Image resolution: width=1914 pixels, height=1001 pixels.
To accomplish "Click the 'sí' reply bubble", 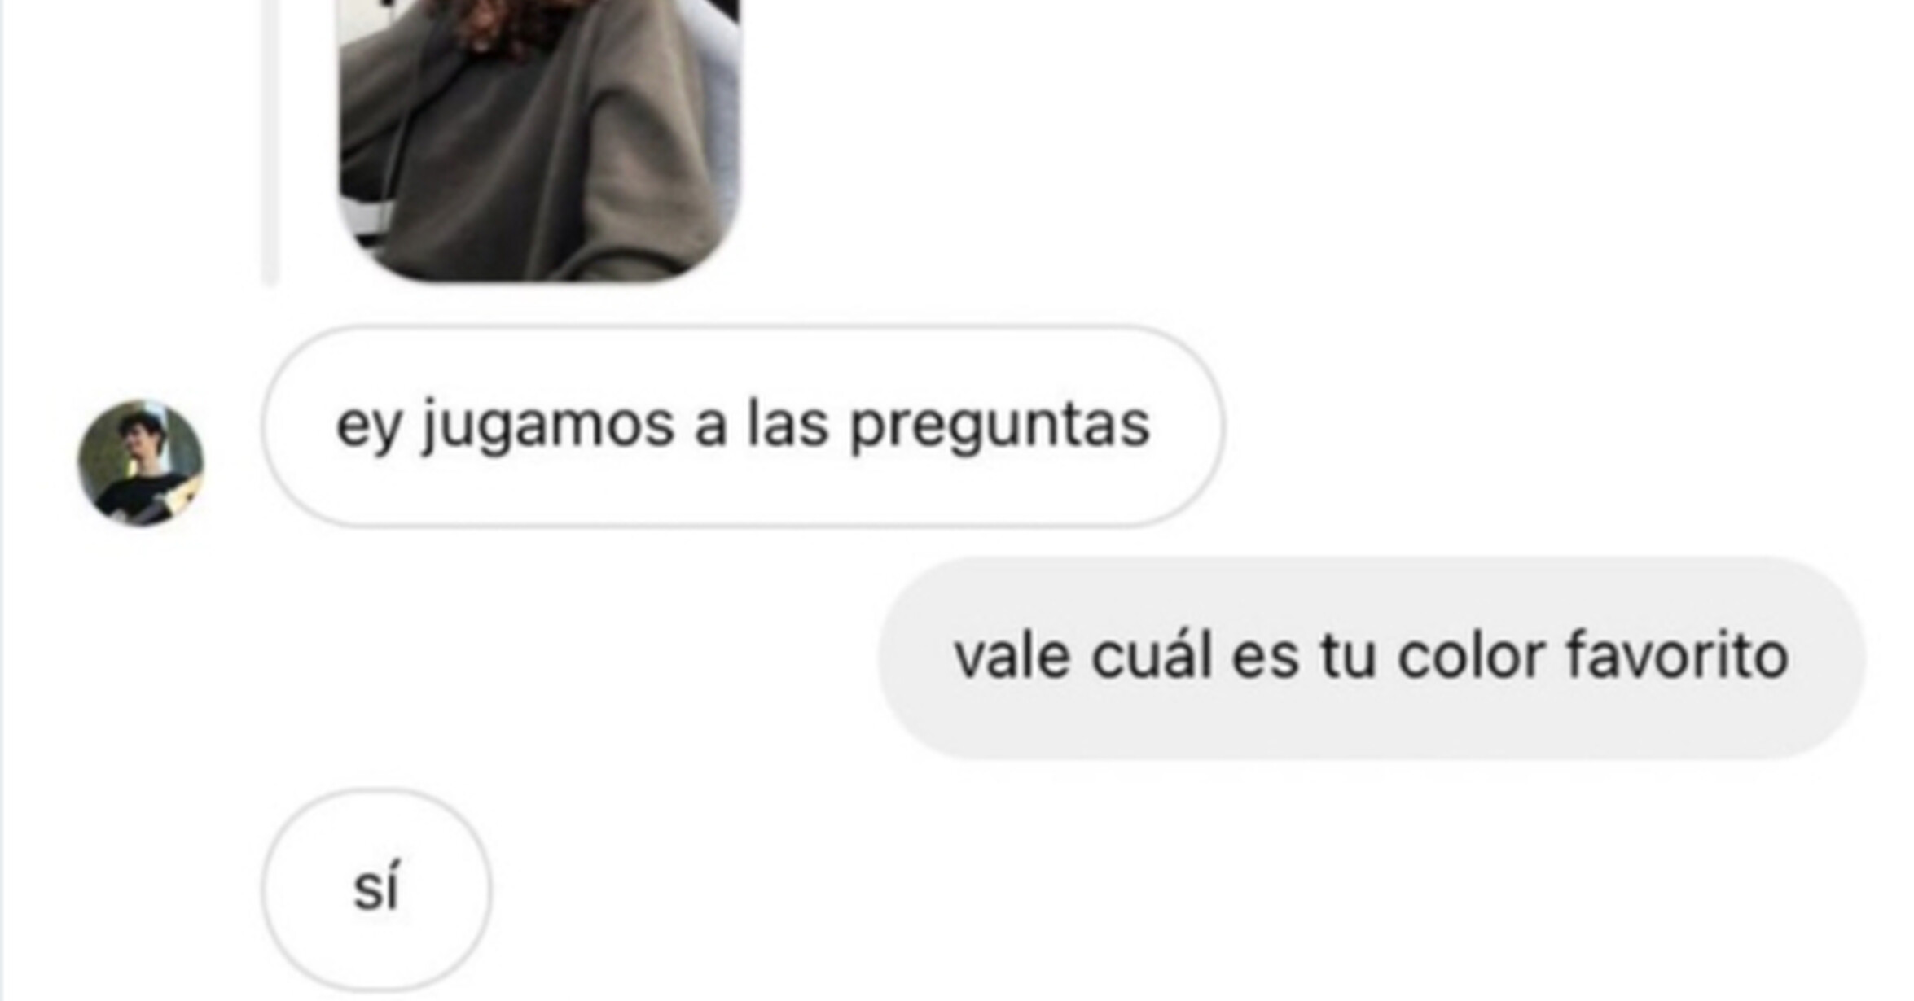I will coord(376,890).
